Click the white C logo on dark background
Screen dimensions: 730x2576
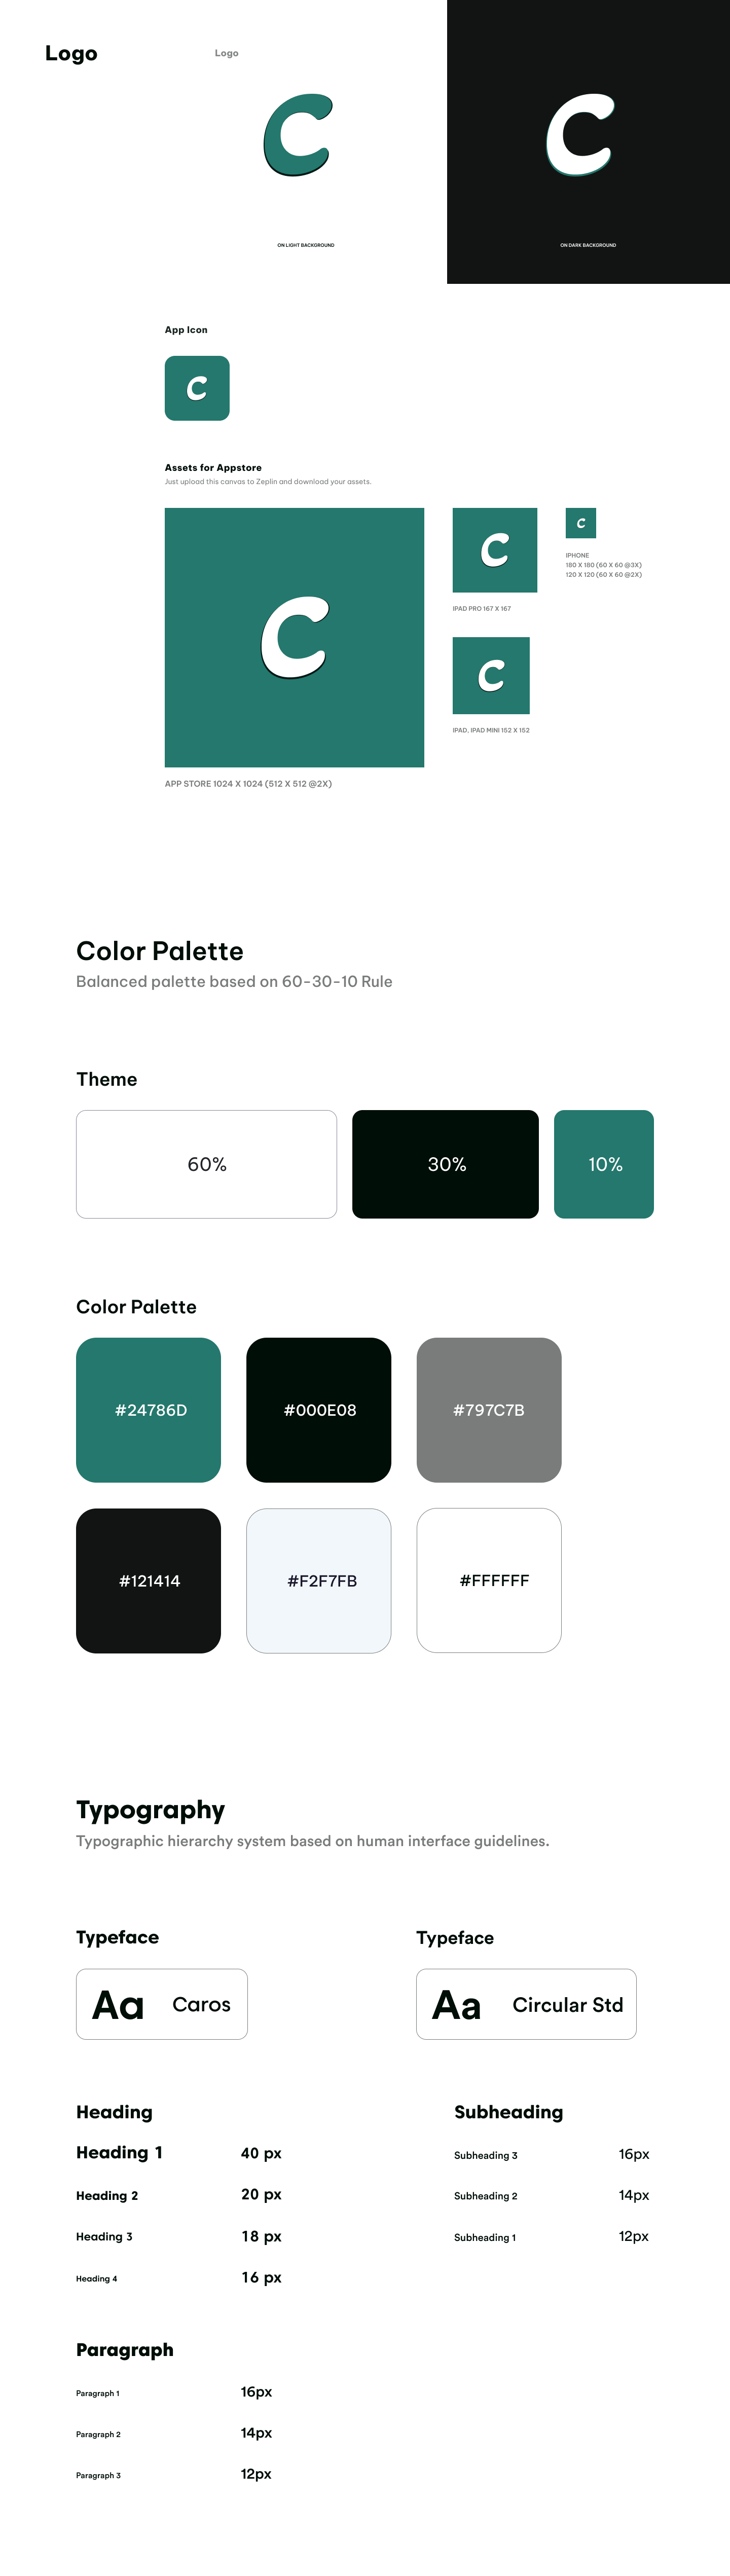pos(579,135)
